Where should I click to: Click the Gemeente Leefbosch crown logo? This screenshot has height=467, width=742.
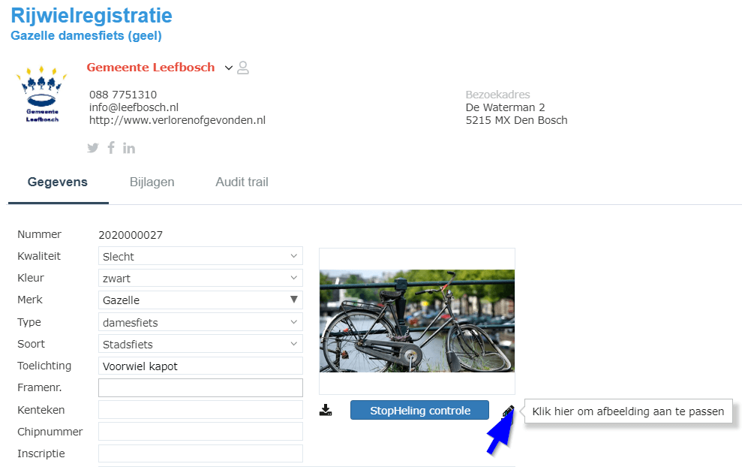coord(42,94)
